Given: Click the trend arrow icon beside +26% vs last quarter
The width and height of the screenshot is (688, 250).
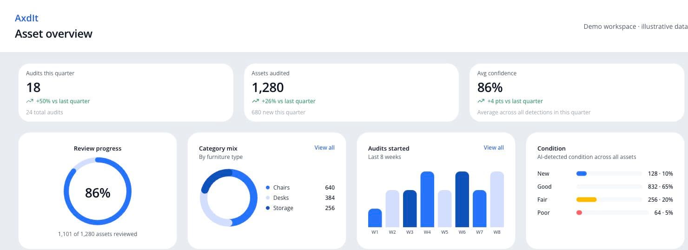Looking at the screenshot, I should coord(255,101).
